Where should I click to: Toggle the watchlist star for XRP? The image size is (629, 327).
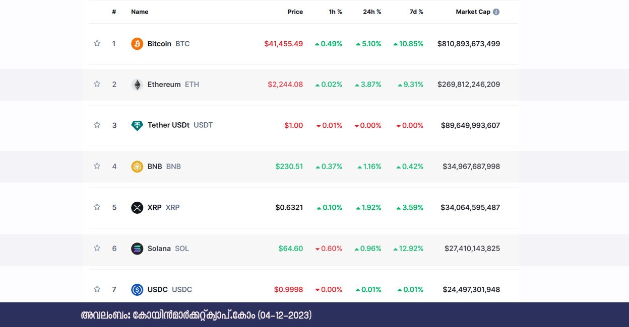[x=97, y=207]
